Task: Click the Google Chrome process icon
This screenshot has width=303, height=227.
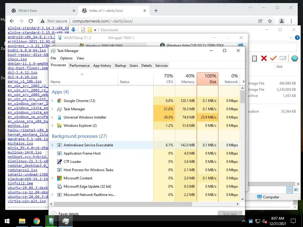Action: pyautogui.click(x=59, y=101)
